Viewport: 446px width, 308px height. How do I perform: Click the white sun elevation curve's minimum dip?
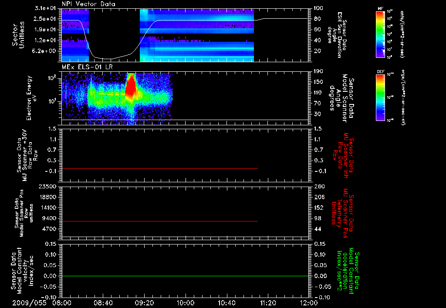click(107, 59)
